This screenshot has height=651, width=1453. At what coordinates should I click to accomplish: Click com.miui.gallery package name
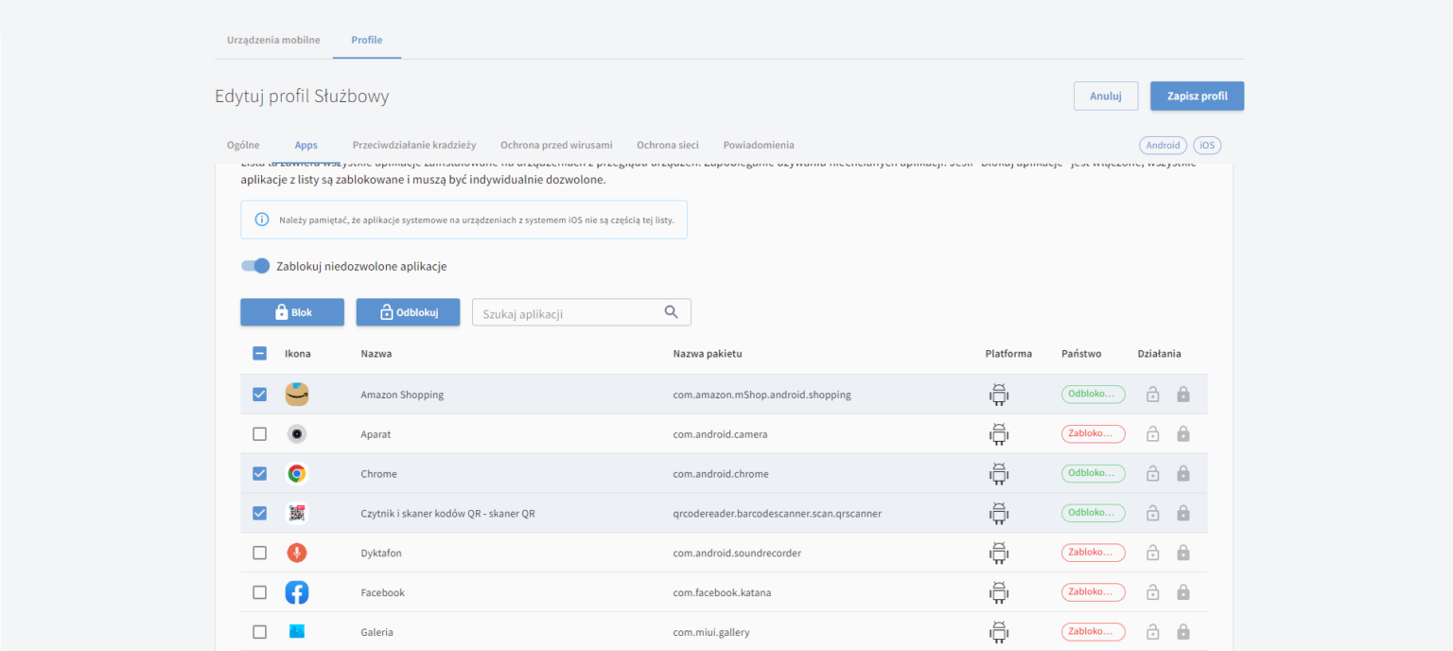pyautogui.click(x=710, y=632)
